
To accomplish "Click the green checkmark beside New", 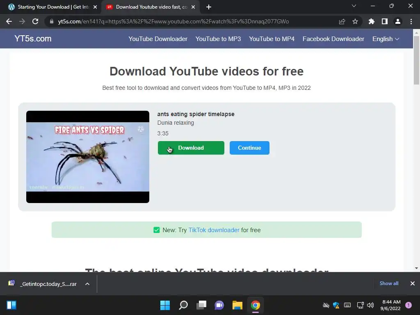I will [x=156, y=230].
